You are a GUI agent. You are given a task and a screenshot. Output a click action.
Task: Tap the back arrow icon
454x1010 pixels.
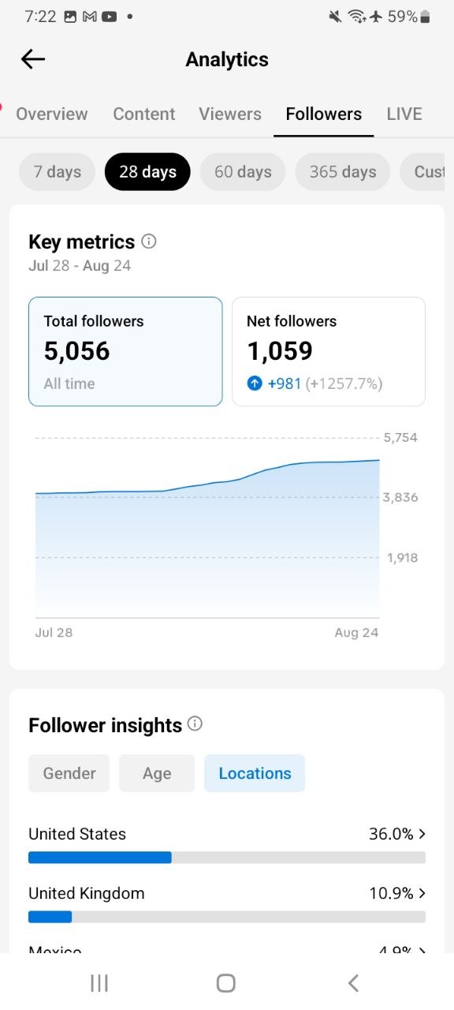33,59
